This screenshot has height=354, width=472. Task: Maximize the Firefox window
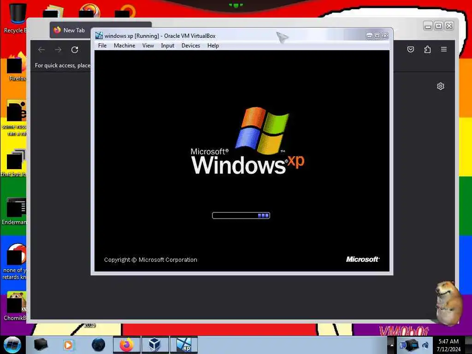coord(439,26)
